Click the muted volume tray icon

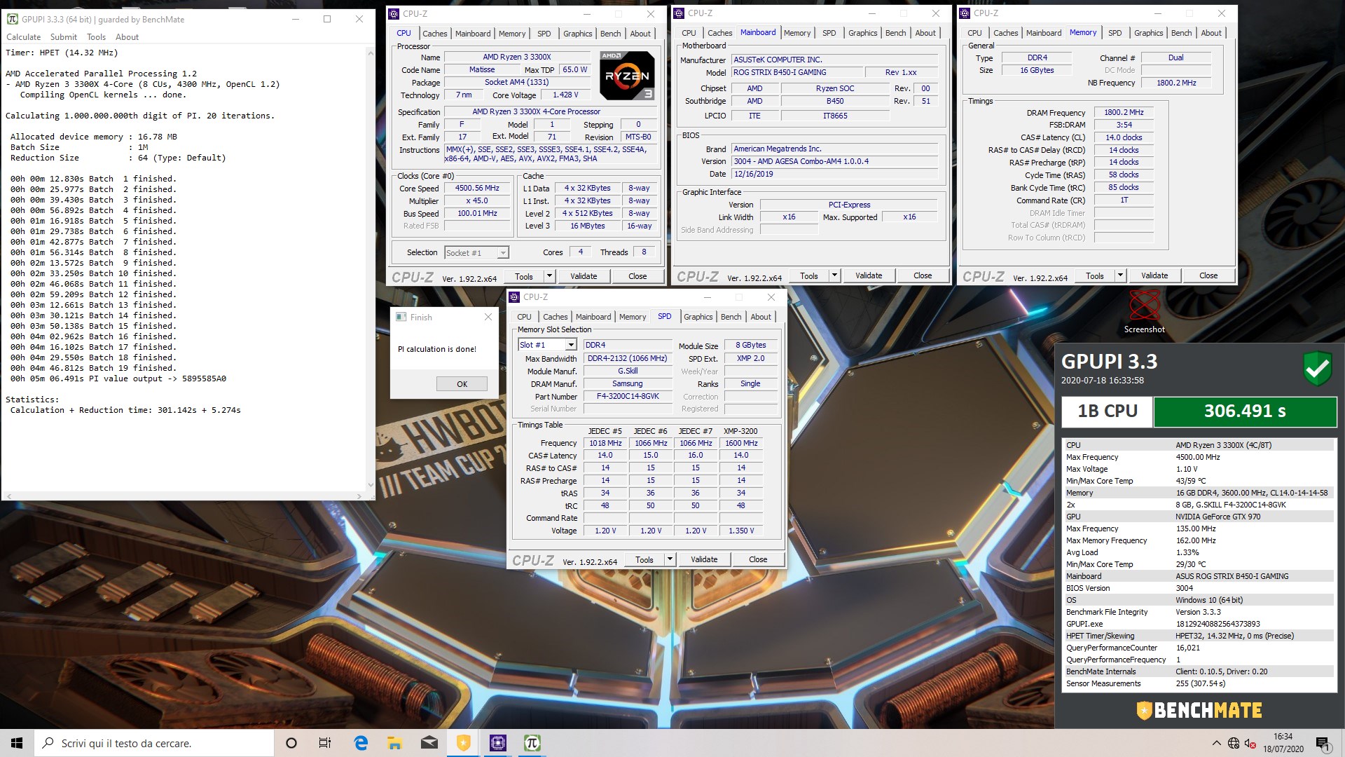pos(1250,743)
